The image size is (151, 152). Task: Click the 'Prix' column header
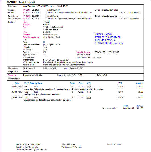tap(81, 83)
